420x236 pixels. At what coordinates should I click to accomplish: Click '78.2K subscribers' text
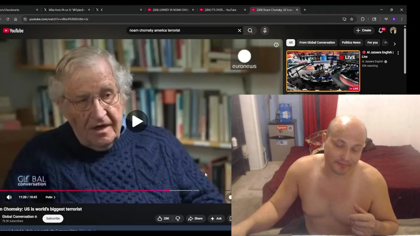pyautogui.click(x=12, y=221)
